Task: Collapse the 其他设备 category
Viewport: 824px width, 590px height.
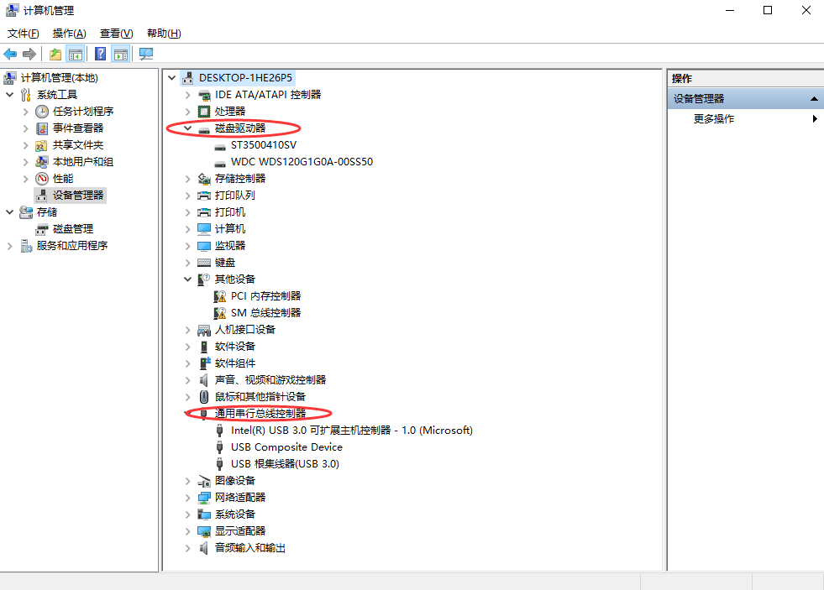Action: point(188,279)
